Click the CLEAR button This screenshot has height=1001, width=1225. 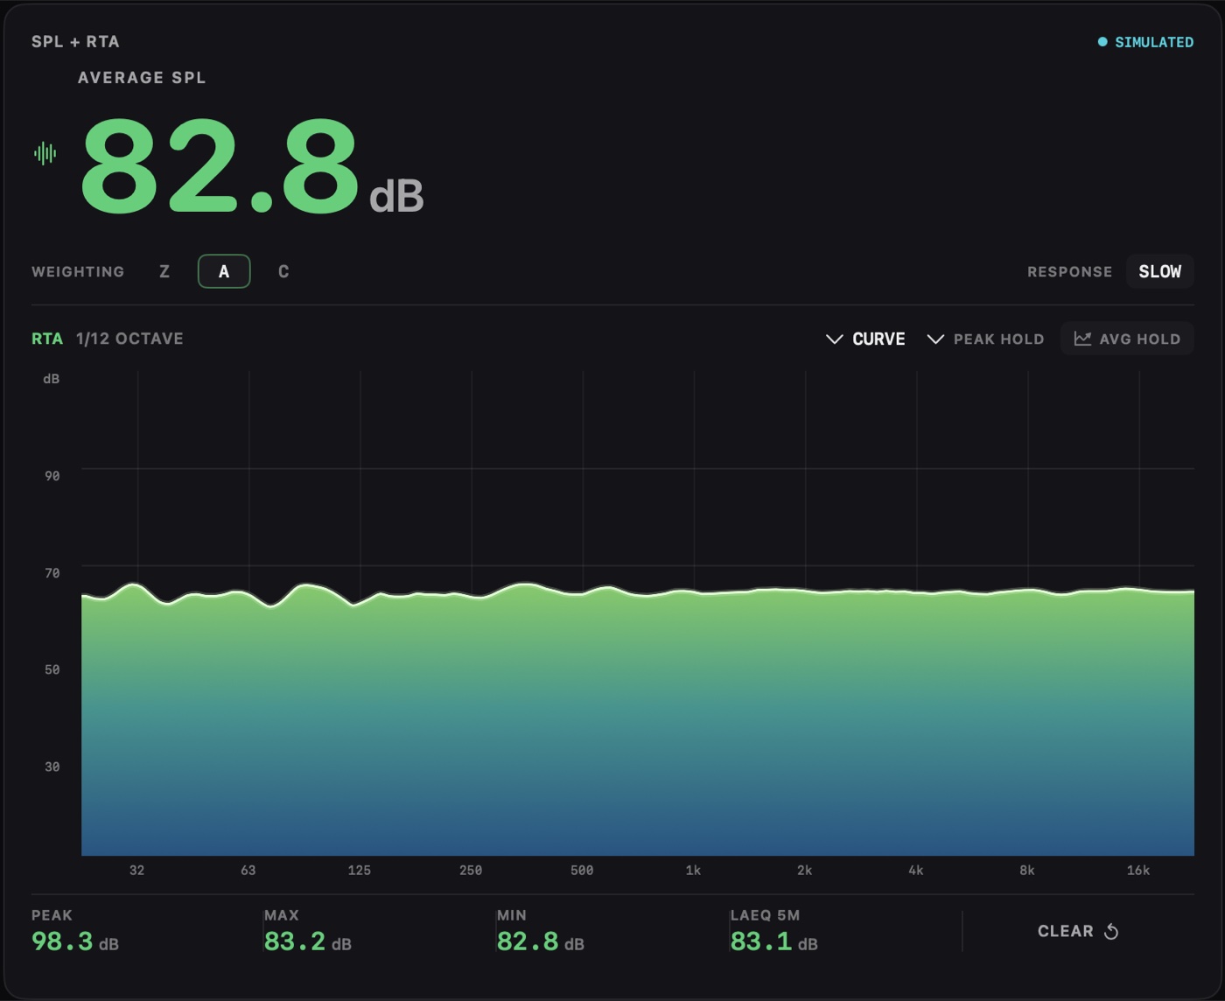(1078, 931)
